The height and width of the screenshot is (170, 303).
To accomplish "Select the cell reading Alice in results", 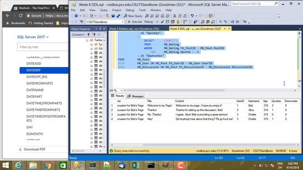I will point(251,110).
